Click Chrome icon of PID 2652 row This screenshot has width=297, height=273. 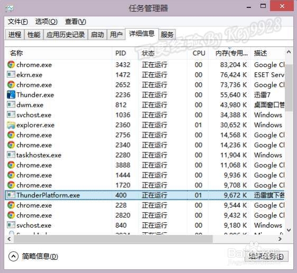point(11,85)
